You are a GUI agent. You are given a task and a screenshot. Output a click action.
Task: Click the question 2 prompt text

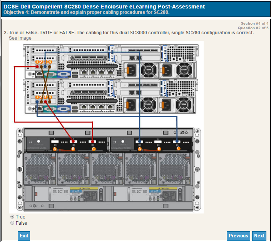(x=131, y=33)
